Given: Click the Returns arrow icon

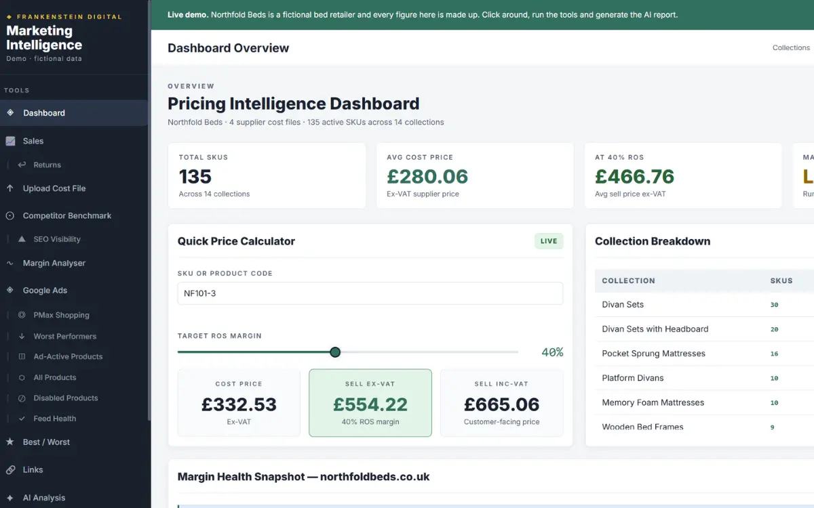Looking at the screenshot, I should pos(22,165).
